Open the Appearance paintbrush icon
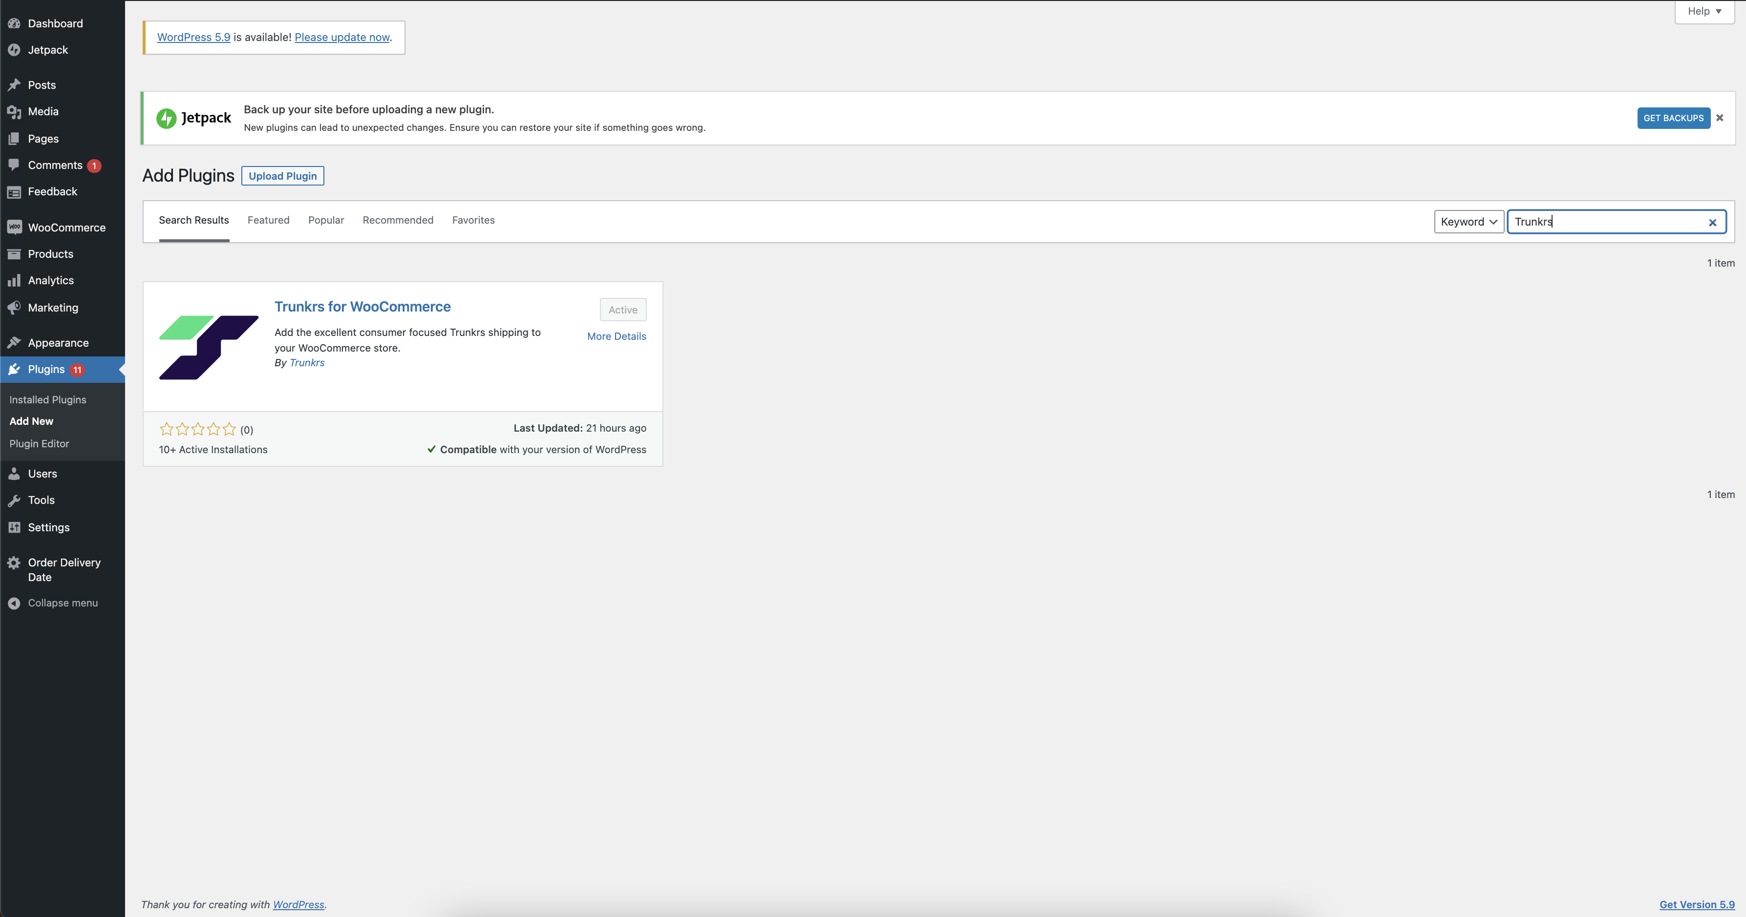Viewport: 1746px width, 917px height. (14, 343)
